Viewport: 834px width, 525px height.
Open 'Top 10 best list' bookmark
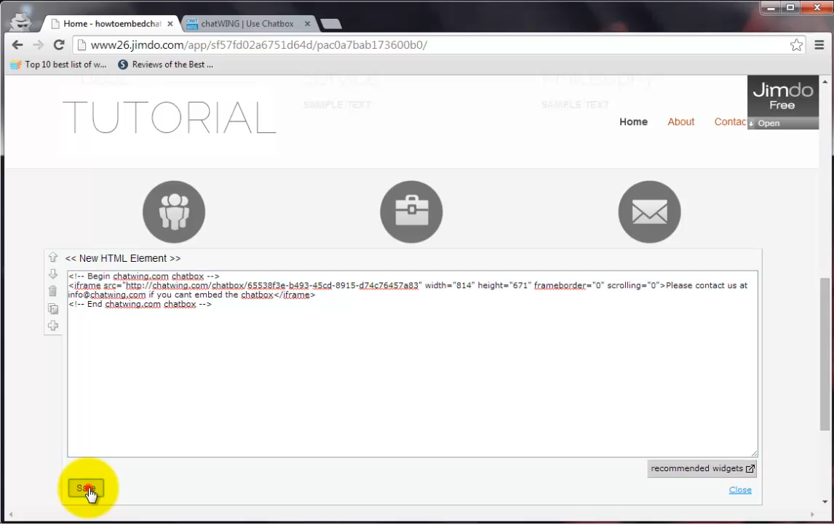tap(58, 64)
